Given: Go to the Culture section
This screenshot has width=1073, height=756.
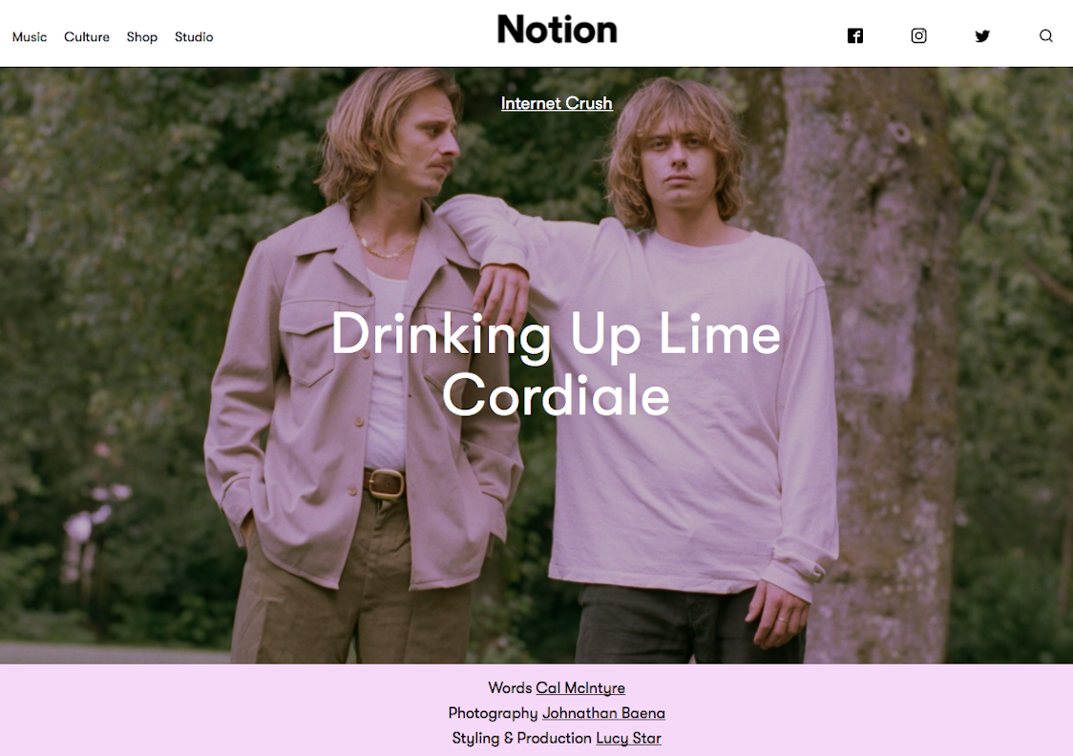Looking at the screenshot, I should point(87,37).
